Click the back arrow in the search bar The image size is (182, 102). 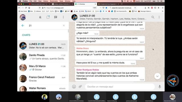(x=23, y=25)
